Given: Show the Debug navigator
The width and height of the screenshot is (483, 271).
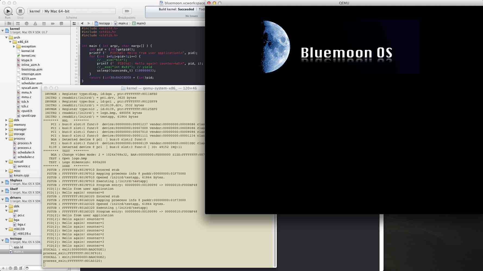Looking at the screenshot, I should click(x=44, y=24).
